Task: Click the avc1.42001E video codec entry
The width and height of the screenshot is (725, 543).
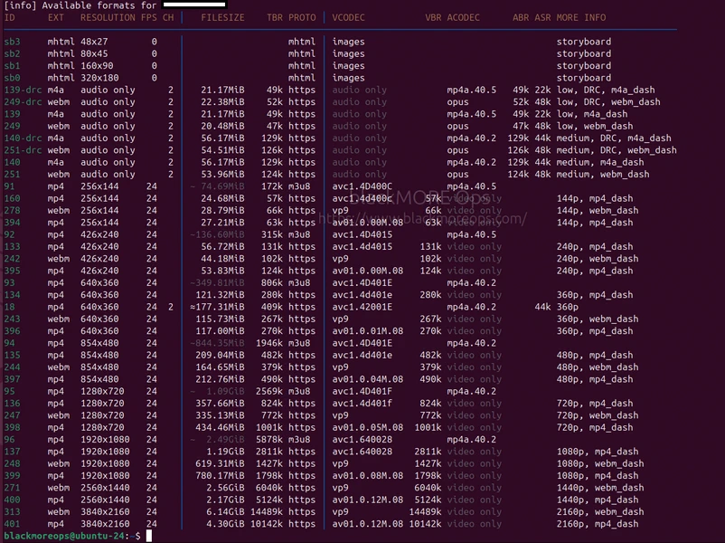Action: point(362,307)
